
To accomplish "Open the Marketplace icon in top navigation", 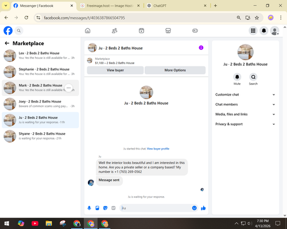I will [168, 30].
